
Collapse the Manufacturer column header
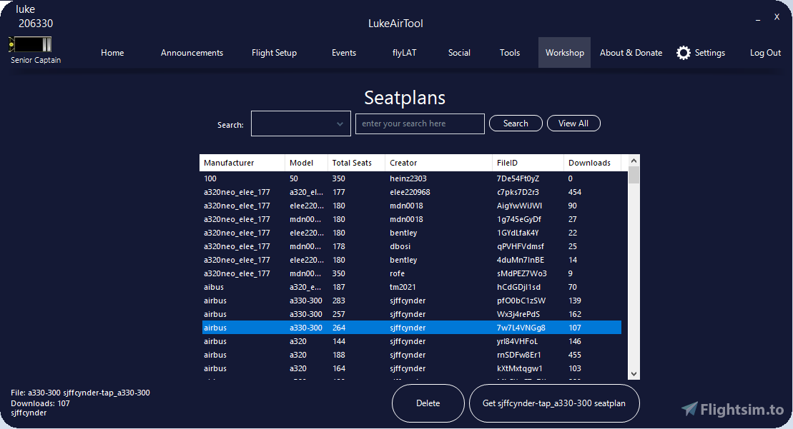click(241, 162)
